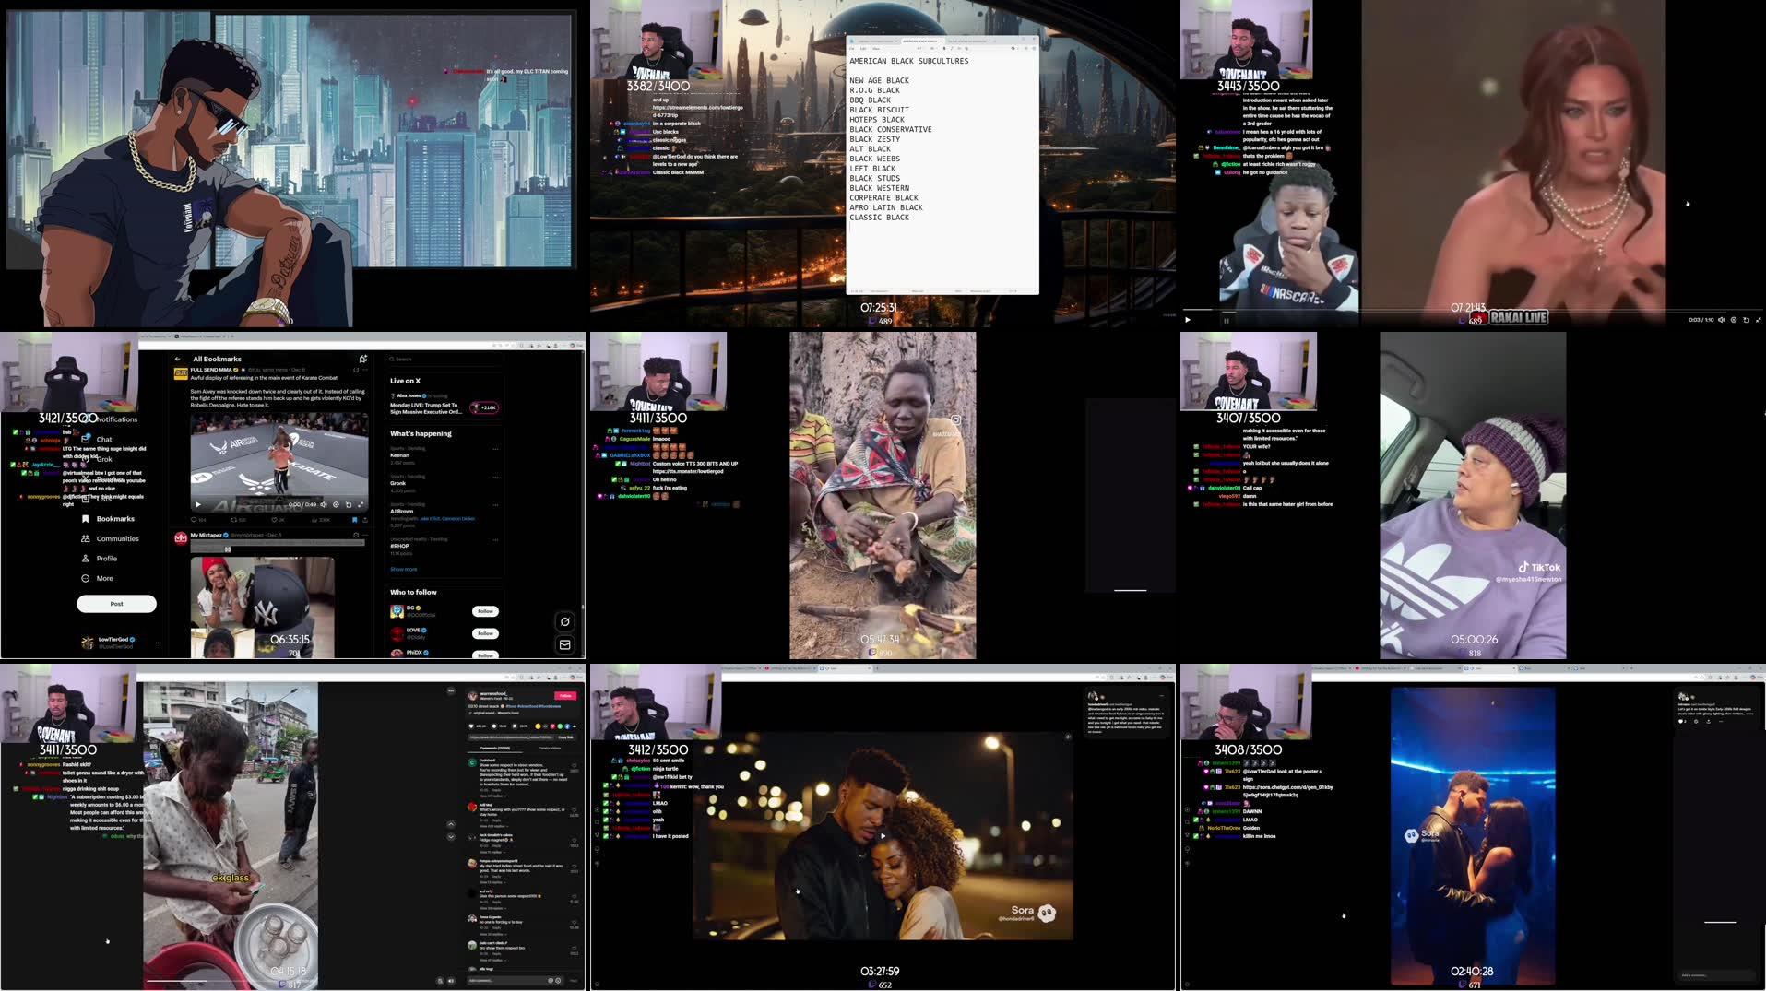Toggle like on the karate video tweet

pyautogui.click(x=274, y=520)
